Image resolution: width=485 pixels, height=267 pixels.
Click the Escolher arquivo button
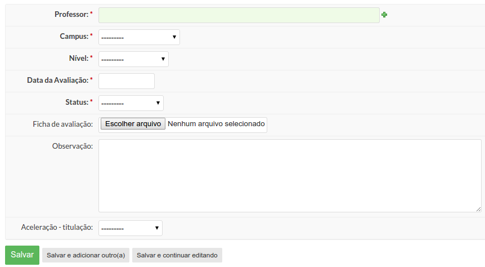point(133,124)
